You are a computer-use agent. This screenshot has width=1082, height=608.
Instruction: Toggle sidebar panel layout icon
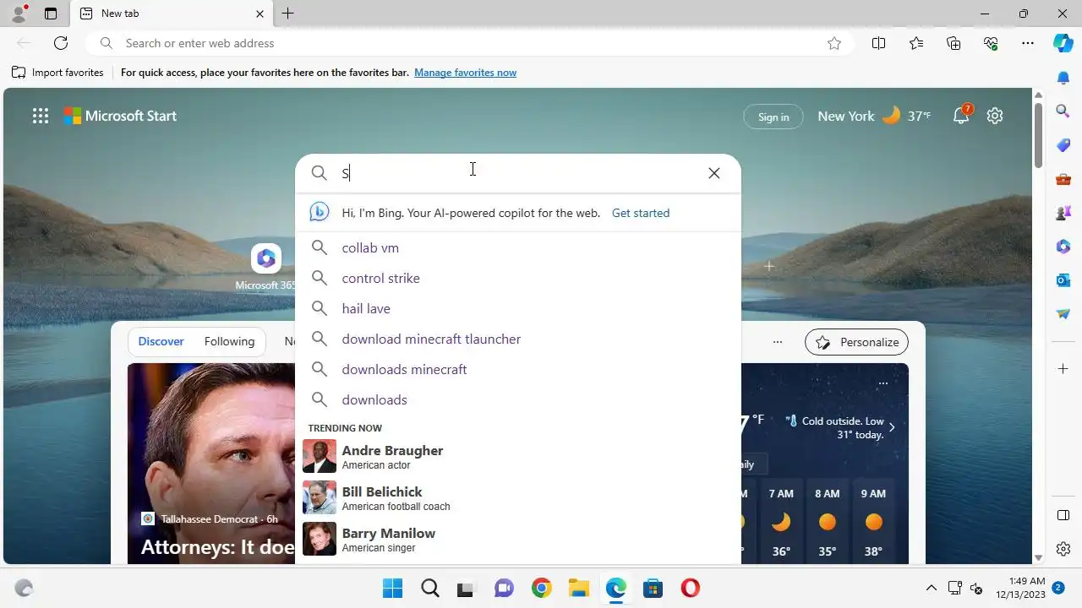pyautogui.click(x=1063, y=515)
